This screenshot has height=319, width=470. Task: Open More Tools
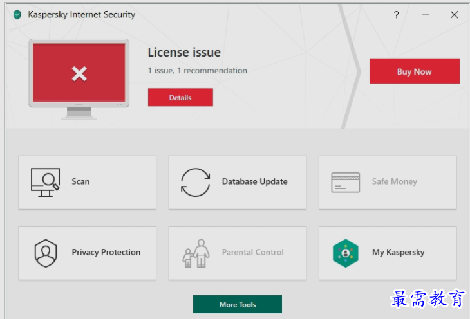pos(238,304)
